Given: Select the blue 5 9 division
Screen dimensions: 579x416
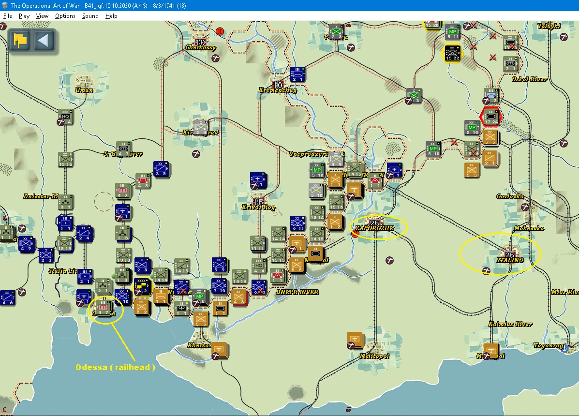Looking at the screenshot, I should pos(219,265).
